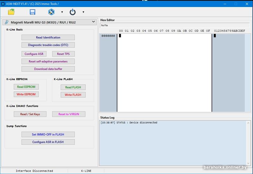Open the Magneti Marelli MIU G3 ECU dropdown

pyautogui.click(x=50, y=22)
